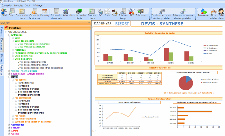Click the Statistiques section icon

click(6, 28)
